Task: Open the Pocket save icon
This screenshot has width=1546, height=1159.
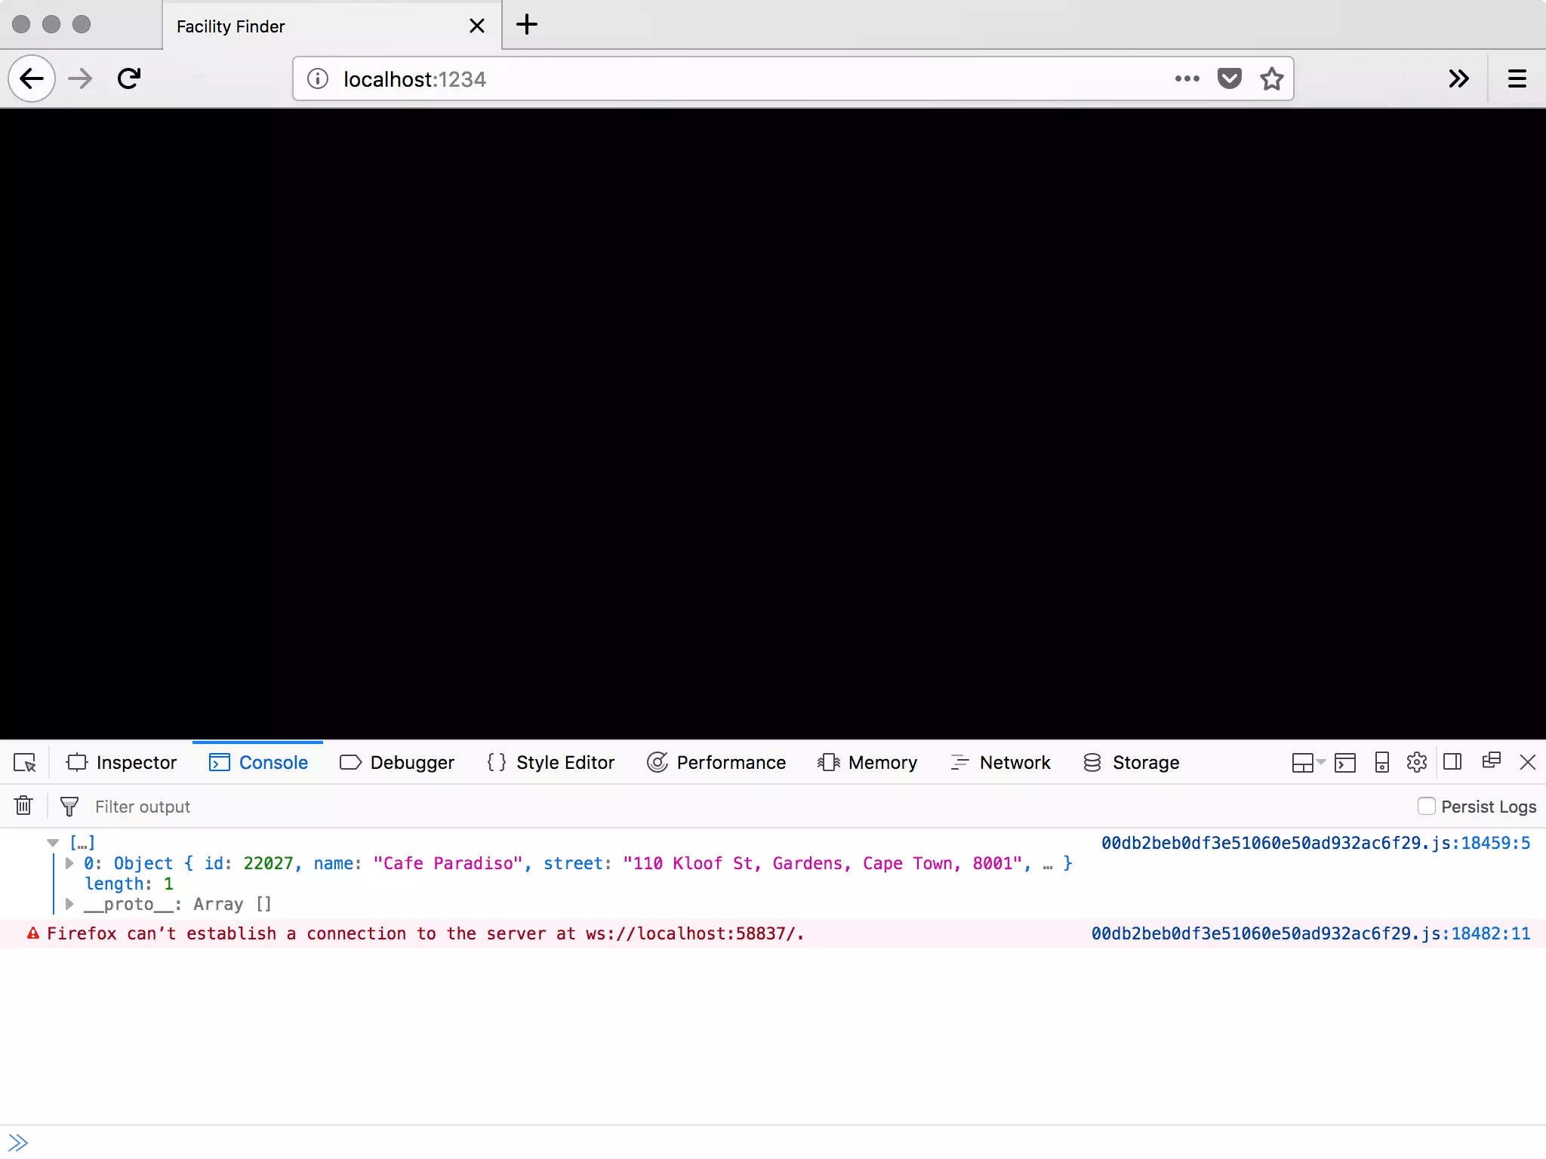Action: coord(1229,78)
